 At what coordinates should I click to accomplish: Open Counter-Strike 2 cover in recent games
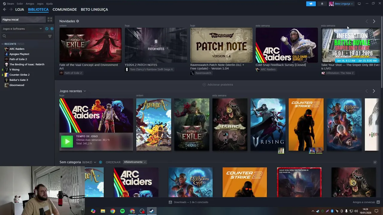pyautogui.click(x=306, y=125)
